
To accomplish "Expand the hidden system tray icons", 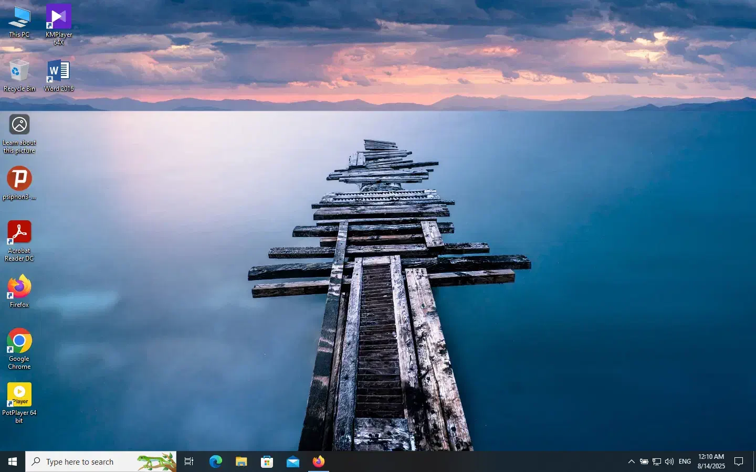I will pos(631,462).
